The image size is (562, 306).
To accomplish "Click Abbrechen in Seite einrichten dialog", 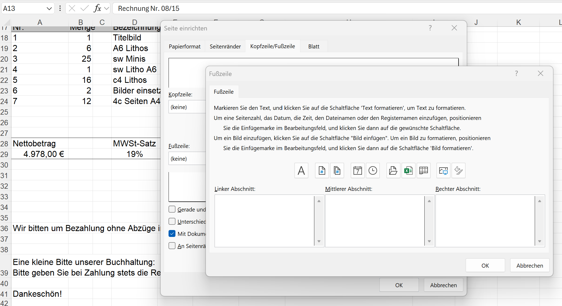I will point(443,285).
